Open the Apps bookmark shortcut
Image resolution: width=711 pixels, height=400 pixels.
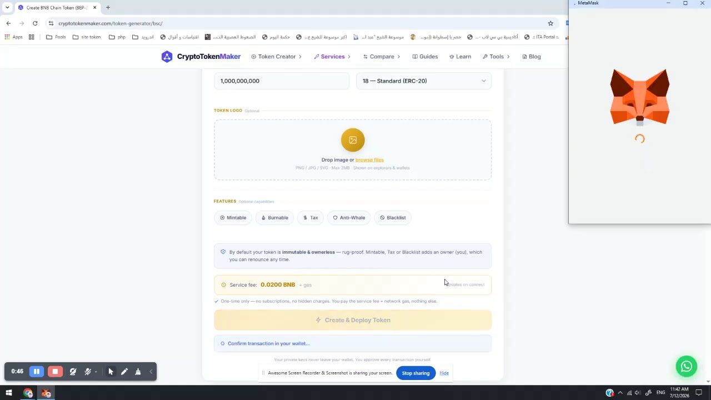coord(13,37)
